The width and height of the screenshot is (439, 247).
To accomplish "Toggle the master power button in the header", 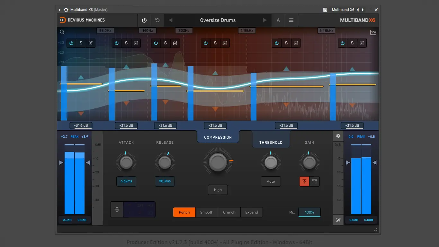I will 144,20.
